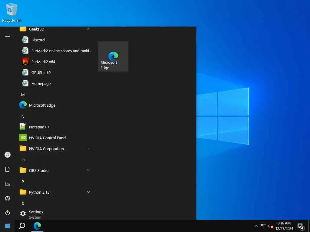Viewport: 310px width, 232px height.
Task: Open Settings gear in Start sidebar
Action: click(8, 198)
